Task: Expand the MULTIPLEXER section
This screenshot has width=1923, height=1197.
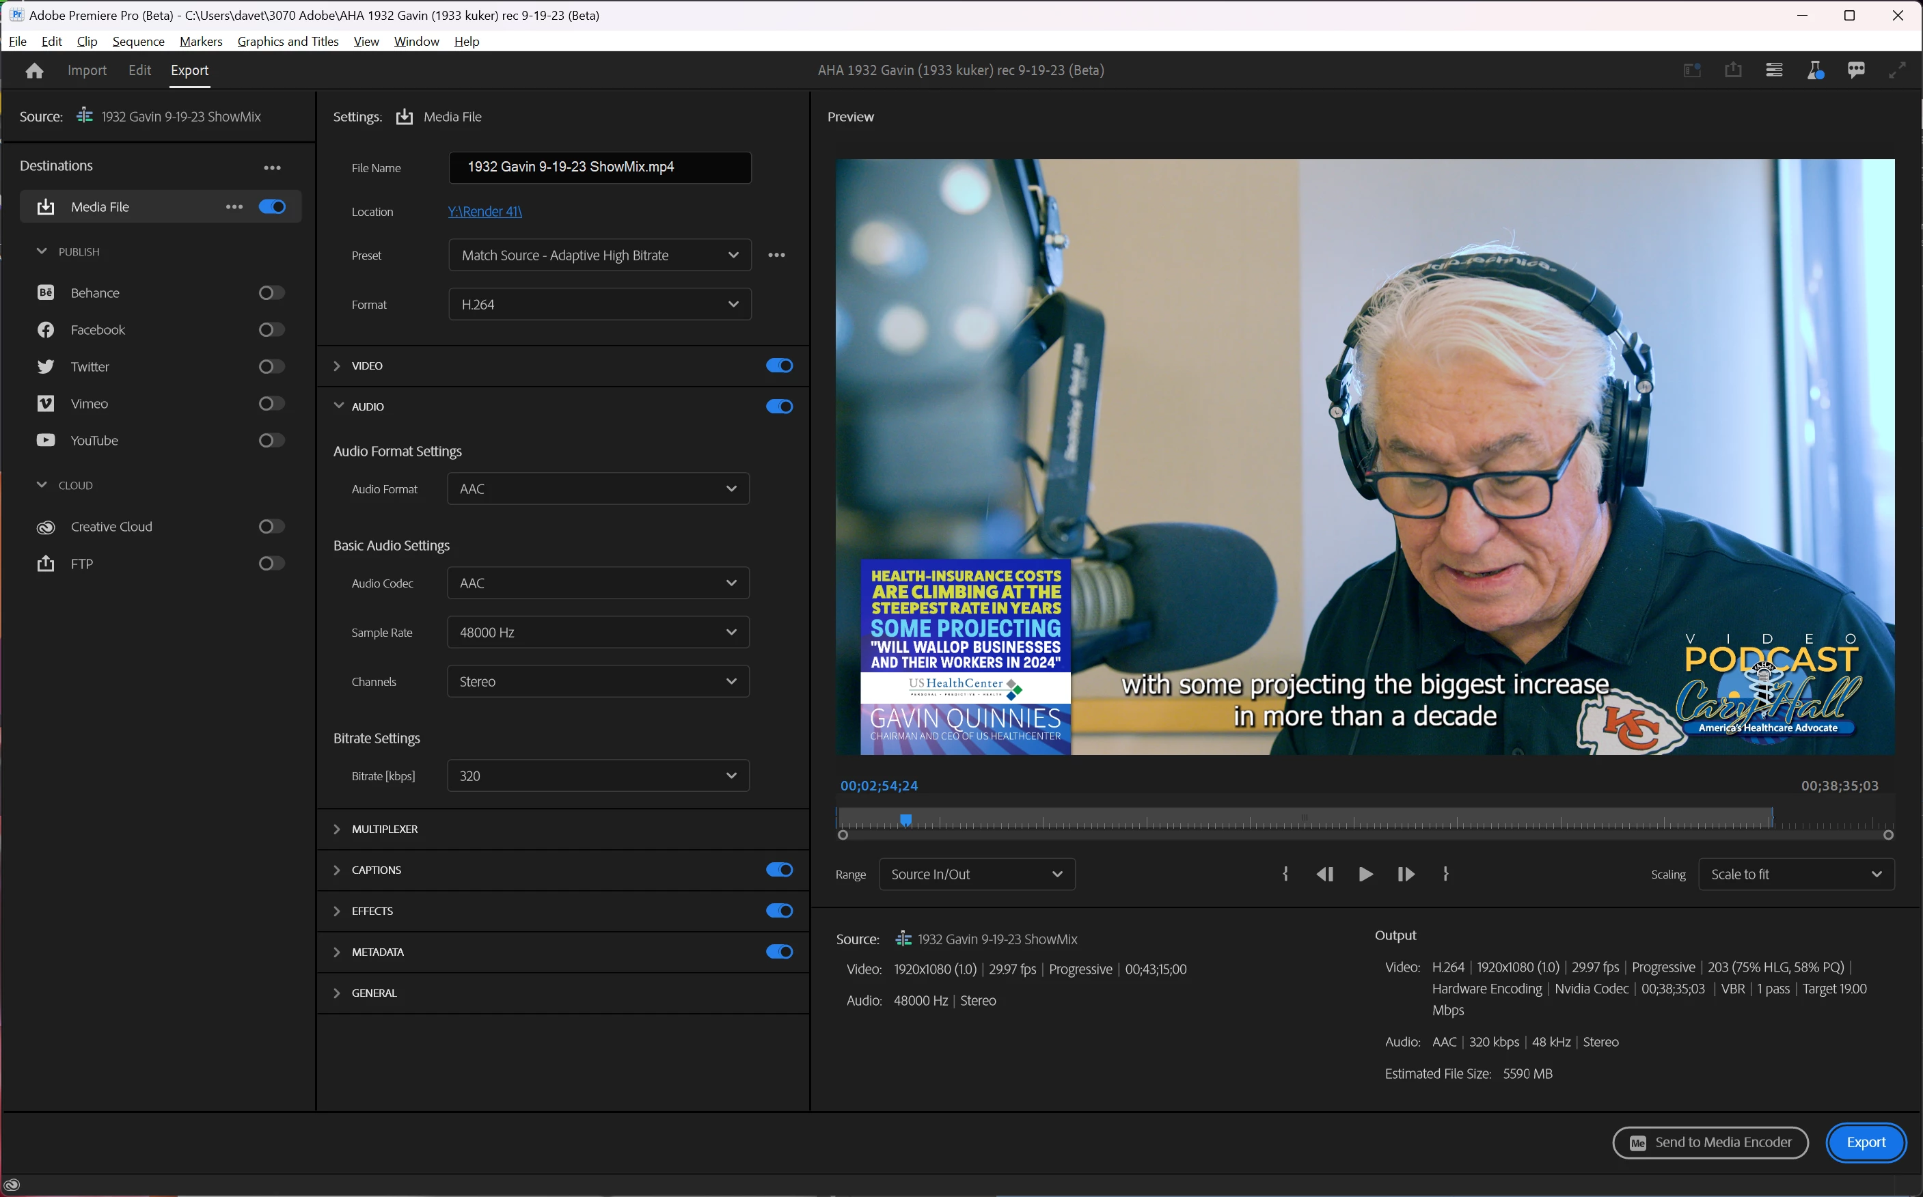Action: coord(385,829)
